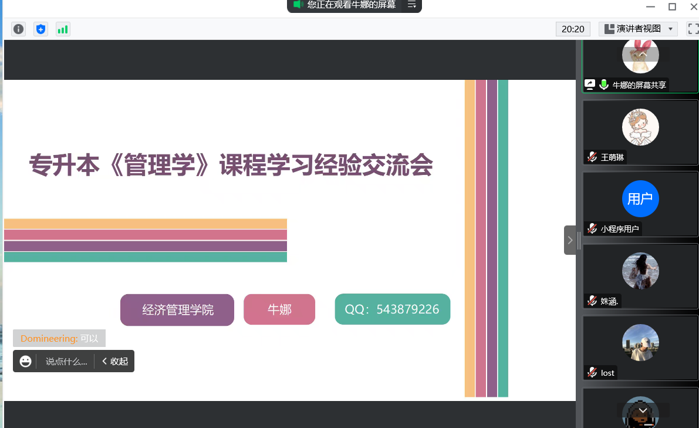Select the 王萌琳 avatar thumbnail
This screenshot has height=428, width=699.
(640, 127)
